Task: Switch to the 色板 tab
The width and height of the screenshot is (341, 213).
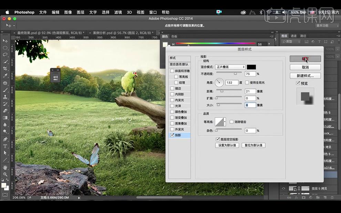Action: (174, 36)
